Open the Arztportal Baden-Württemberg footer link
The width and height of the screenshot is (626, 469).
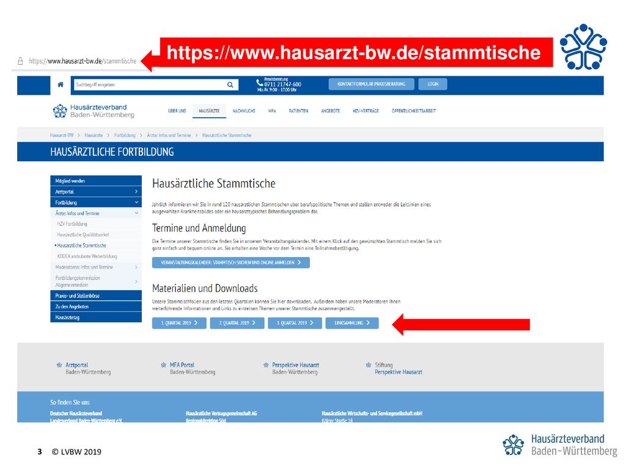tap(88, 368)
